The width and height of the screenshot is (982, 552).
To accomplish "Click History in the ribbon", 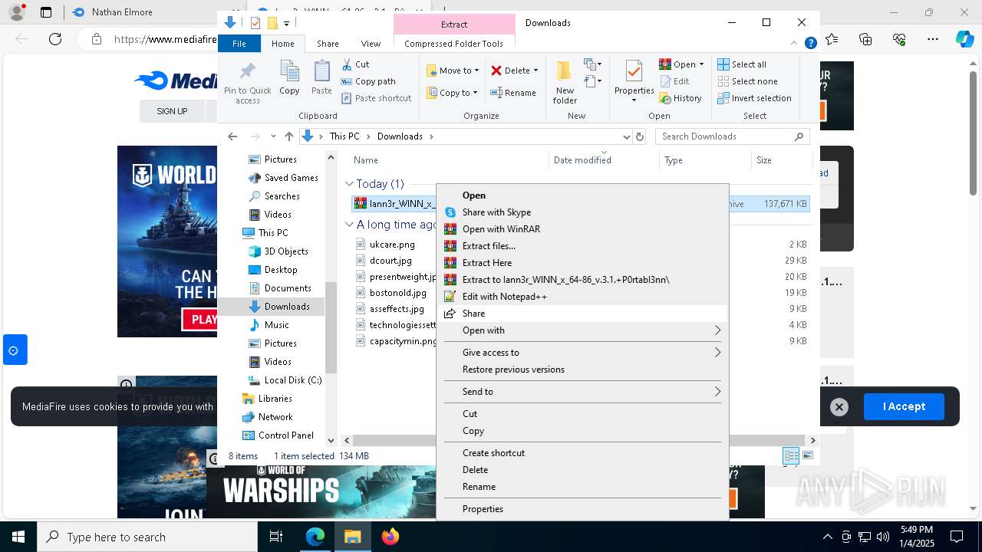I will 680,98.
